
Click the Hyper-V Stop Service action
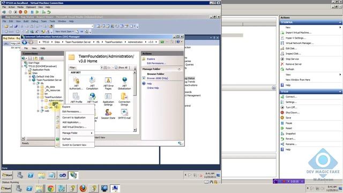pyautogui.click(x=292, y=59)
